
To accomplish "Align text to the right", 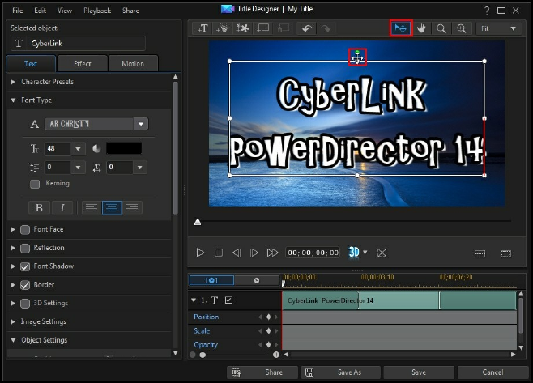I will click(x=131, y=208).
